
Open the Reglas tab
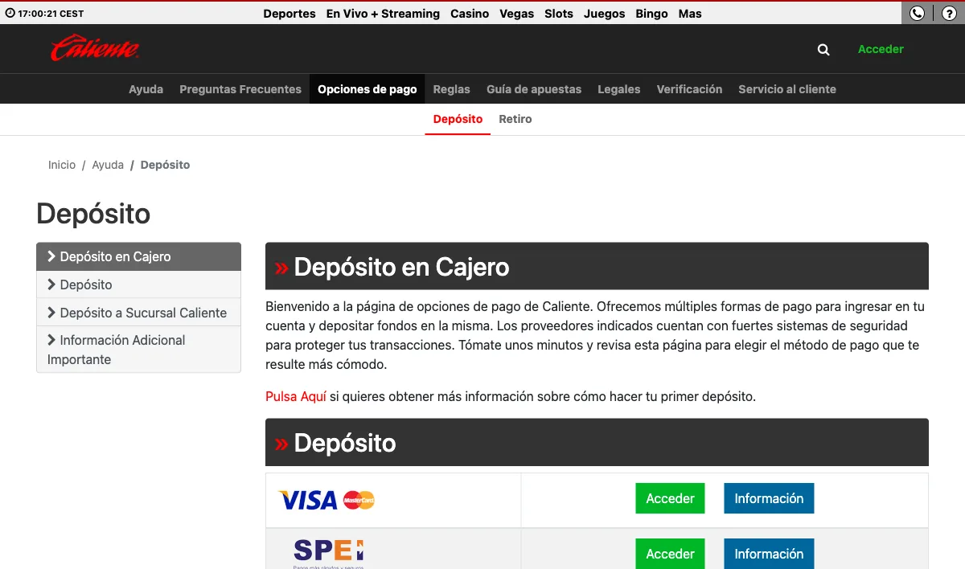point(452,89)
